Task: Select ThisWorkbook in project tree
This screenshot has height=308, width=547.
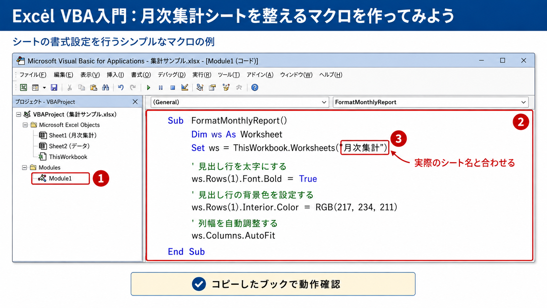Action: pos(68,157)
